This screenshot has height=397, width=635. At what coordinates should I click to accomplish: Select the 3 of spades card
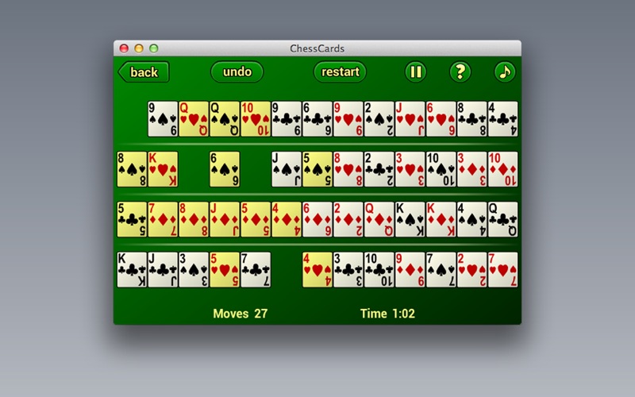click(x=194, y=270)
